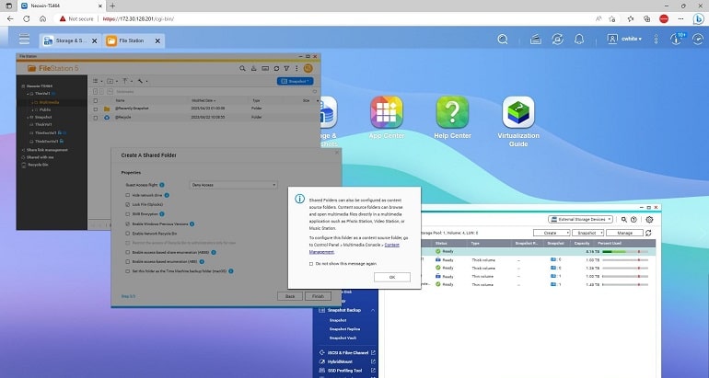Open the QTS desktop search magnifier icon
The height and width of the screenshot is (378, 709).
coord(503,40)
